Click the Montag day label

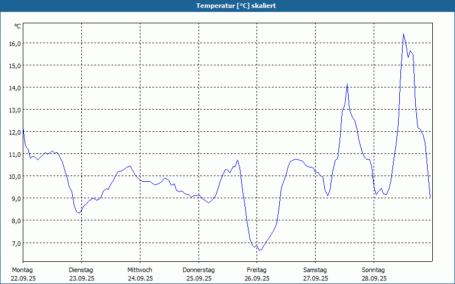click(x=22, y=270)
